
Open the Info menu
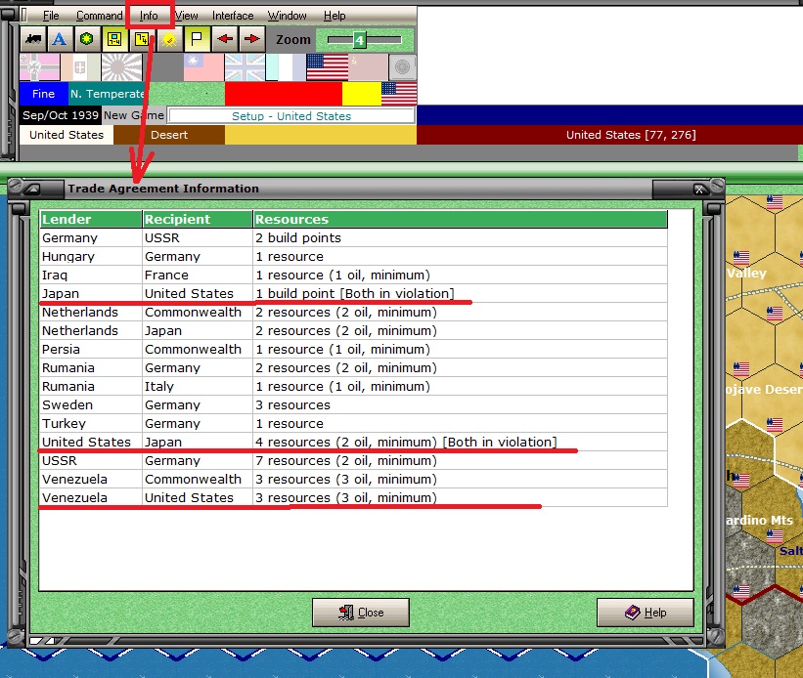[x=149, y=16]
